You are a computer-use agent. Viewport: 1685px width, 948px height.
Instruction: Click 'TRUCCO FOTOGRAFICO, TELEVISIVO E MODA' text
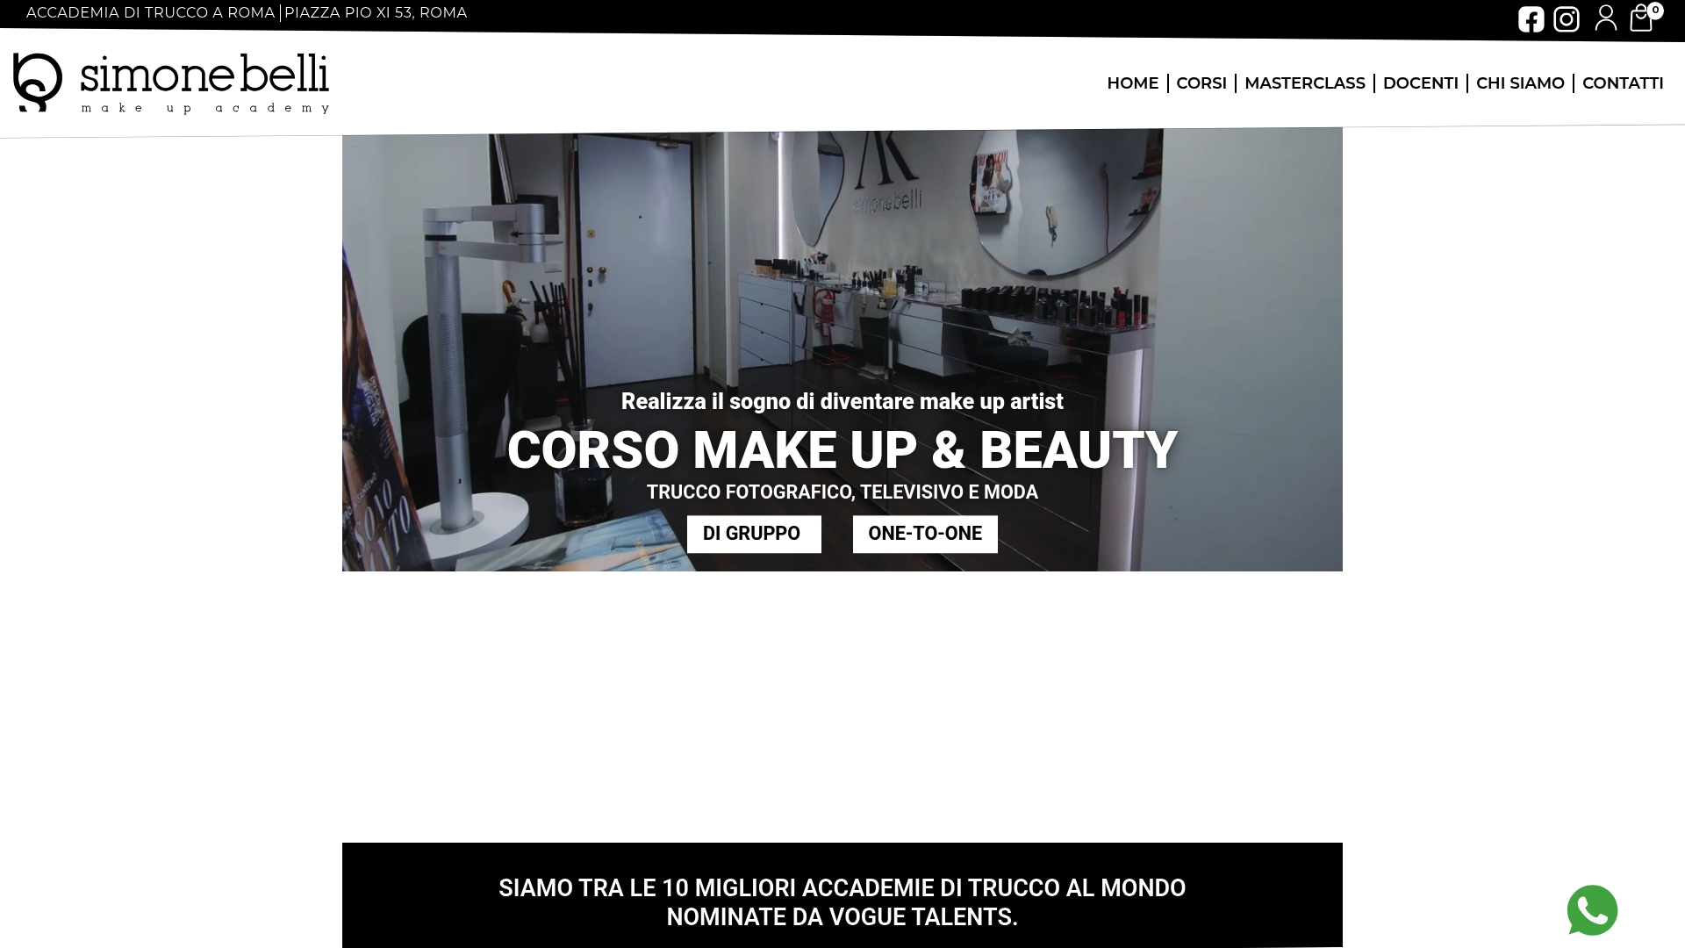pyautogui.click(x=842, y=492)
